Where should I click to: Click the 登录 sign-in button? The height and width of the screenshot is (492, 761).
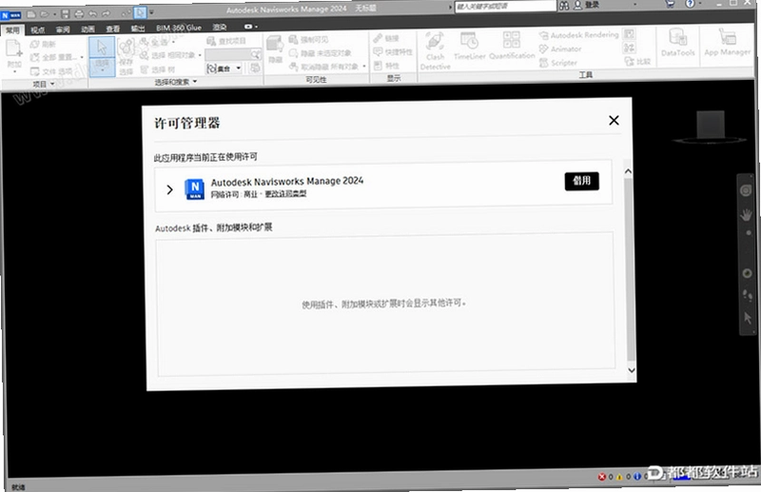tap(586, 6)
